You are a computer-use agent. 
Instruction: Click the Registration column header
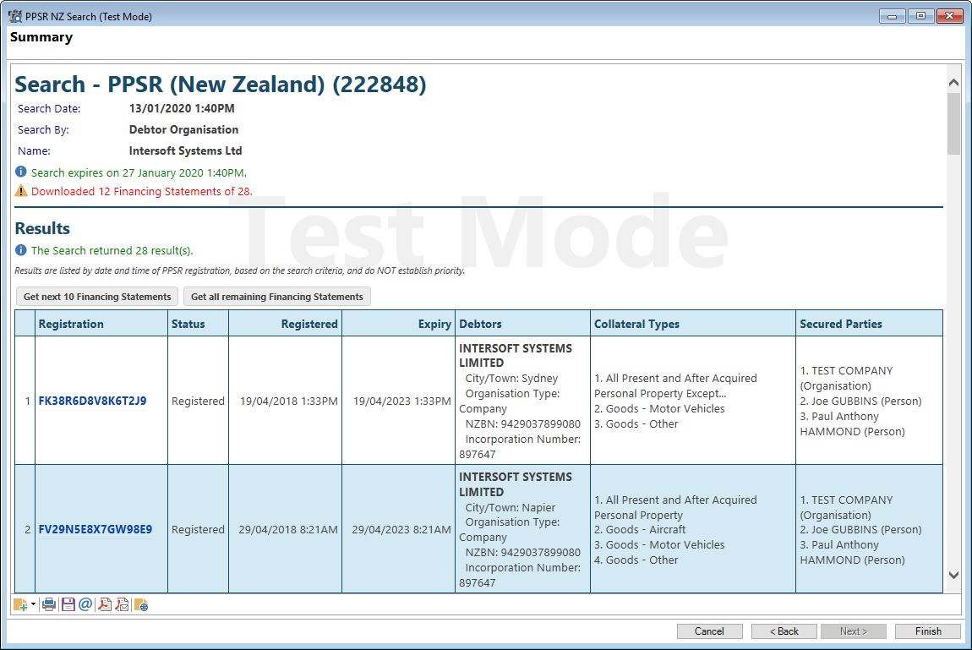[101, 324]
